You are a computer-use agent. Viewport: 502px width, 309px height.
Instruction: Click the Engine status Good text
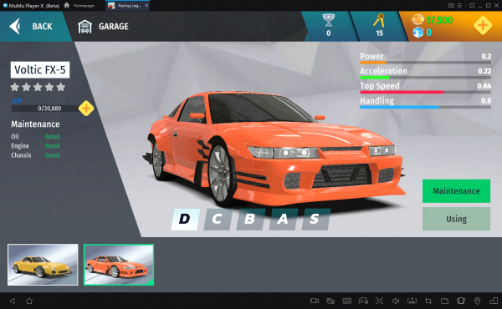tap(53, 145)
